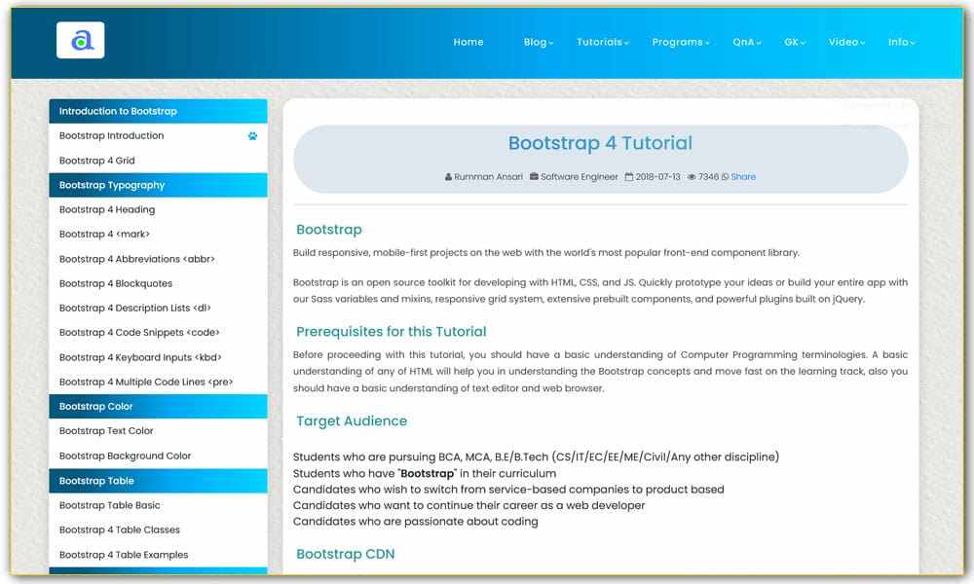Click the author icon next to Rumman Ansari
The width and height of the screenshot is (974, 584).
point(448,177)
